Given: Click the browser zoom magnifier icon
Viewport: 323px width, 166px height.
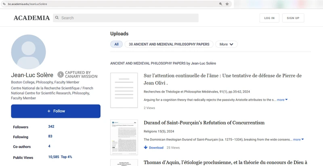Looking at the screenshot, I should pos(220,4).
